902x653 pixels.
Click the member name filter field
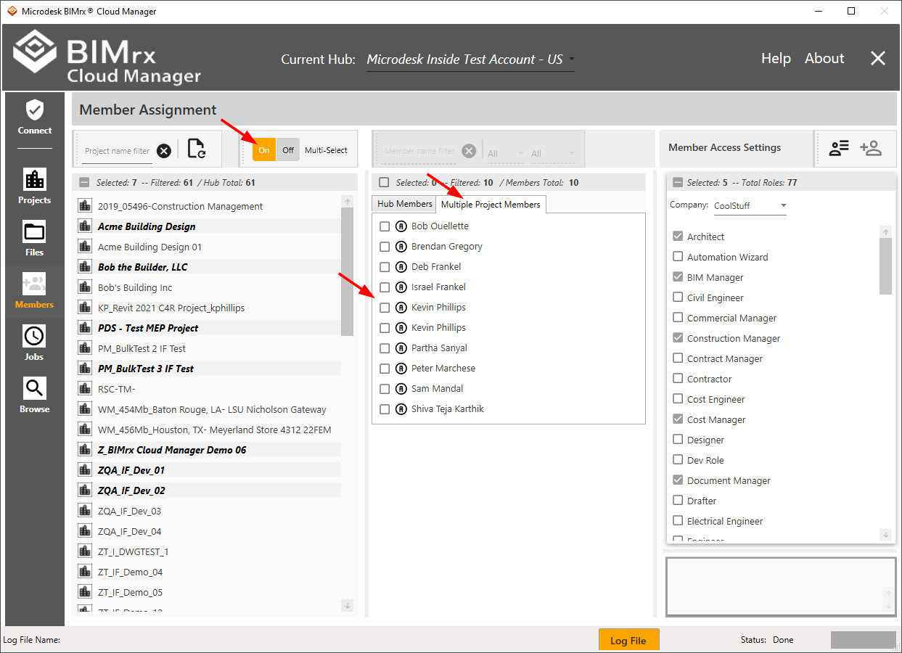tap(419, 151)
